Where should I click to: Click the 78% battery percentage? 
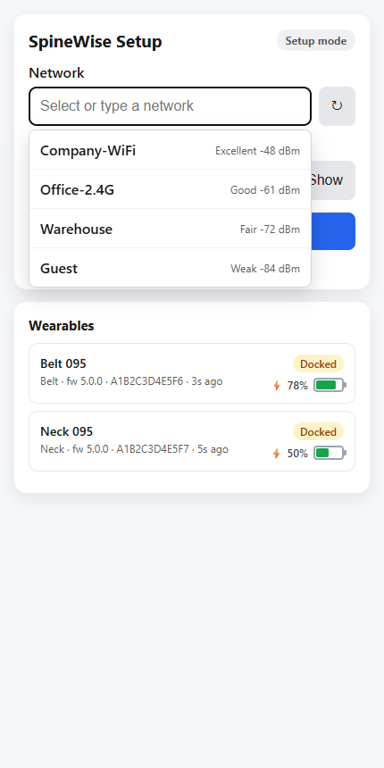tap(297, 386)
